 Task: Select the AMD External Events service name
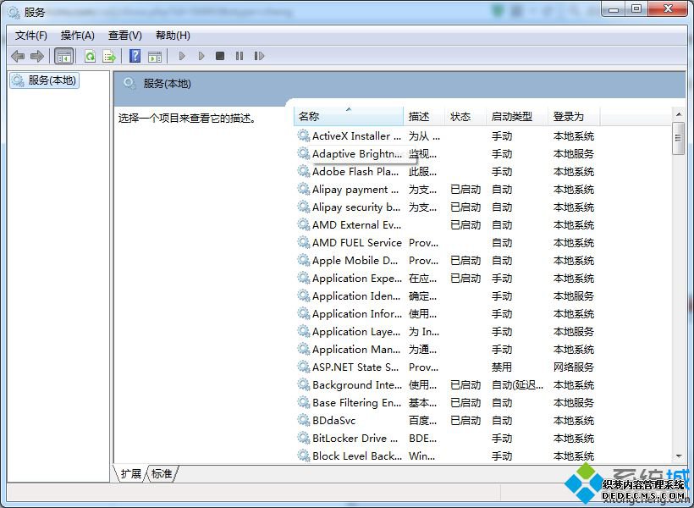point(357,225)
